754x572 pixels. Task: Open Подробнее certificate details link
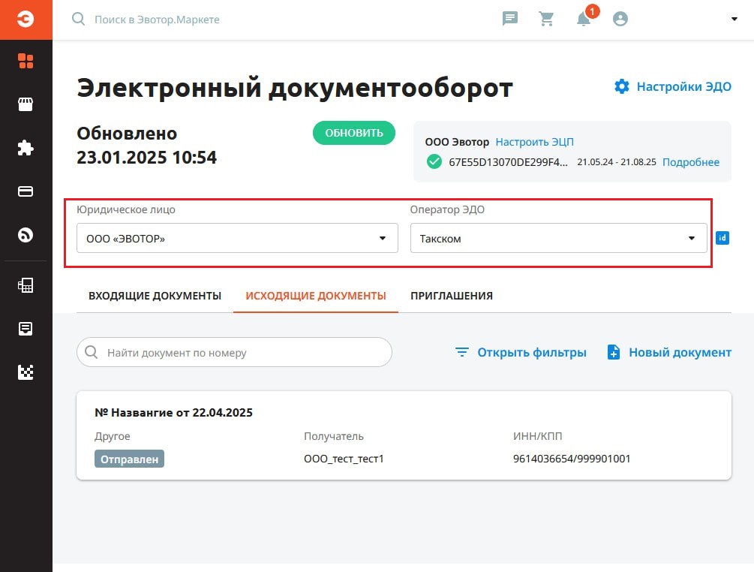690,162
